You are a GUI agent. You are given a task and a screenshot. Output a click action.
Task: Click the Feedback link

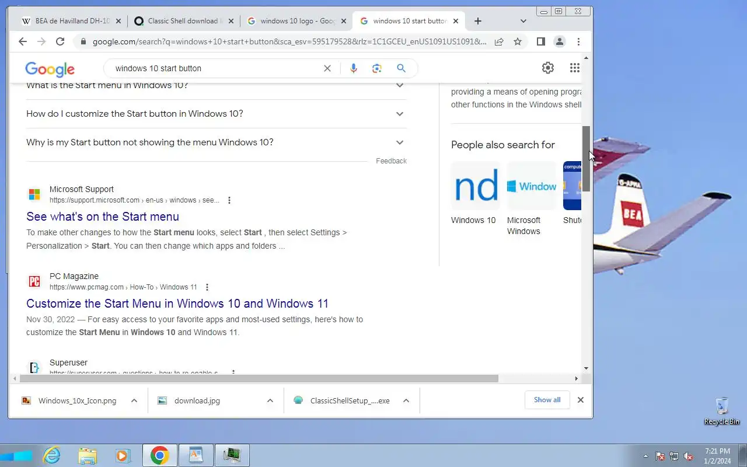click(x=391, y=161)
